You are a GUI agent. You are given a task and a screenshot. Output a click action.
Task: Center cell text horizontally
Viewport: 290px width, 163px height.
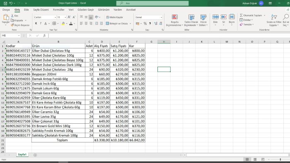(x=86, y=24)
